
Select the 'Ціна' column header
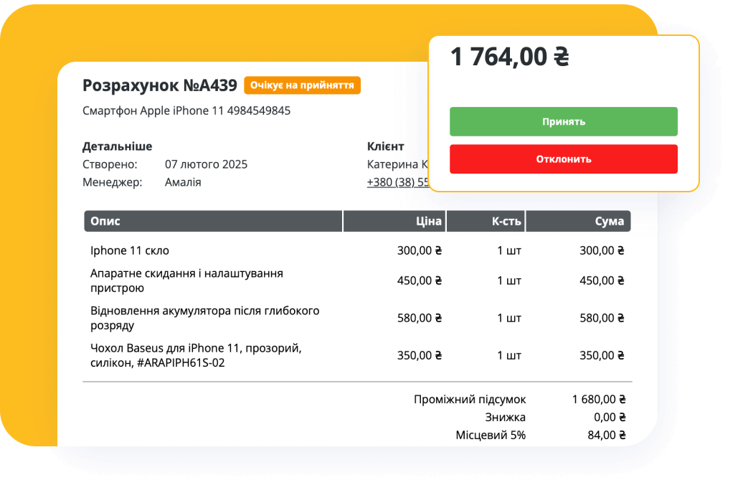431,221
